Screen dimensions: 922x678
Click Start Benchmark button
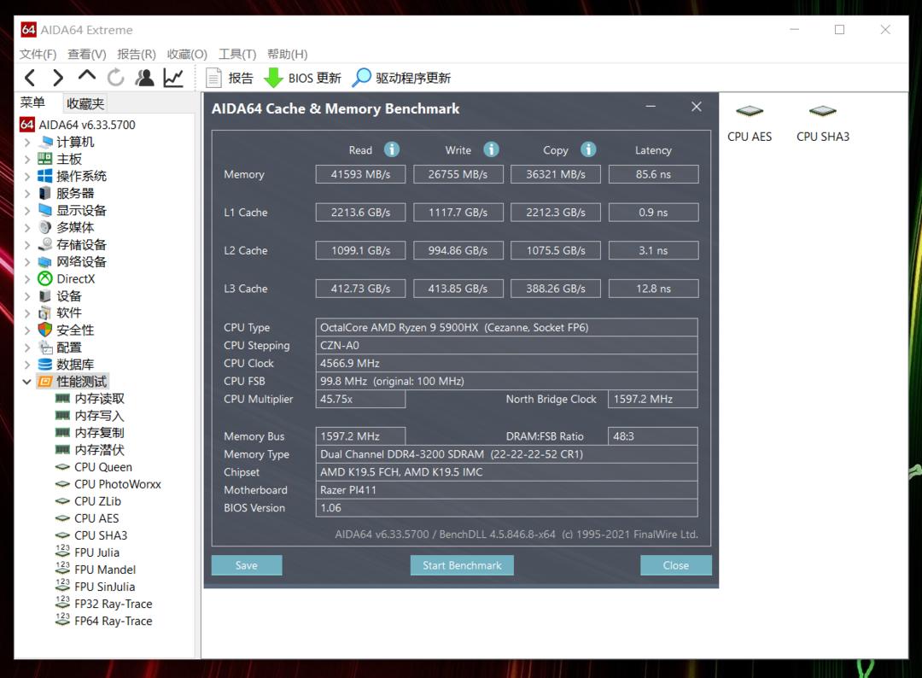tap(462, 565)
